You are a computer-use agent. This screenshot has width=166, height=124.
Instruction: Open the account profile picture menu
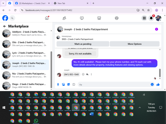(158, 18)
